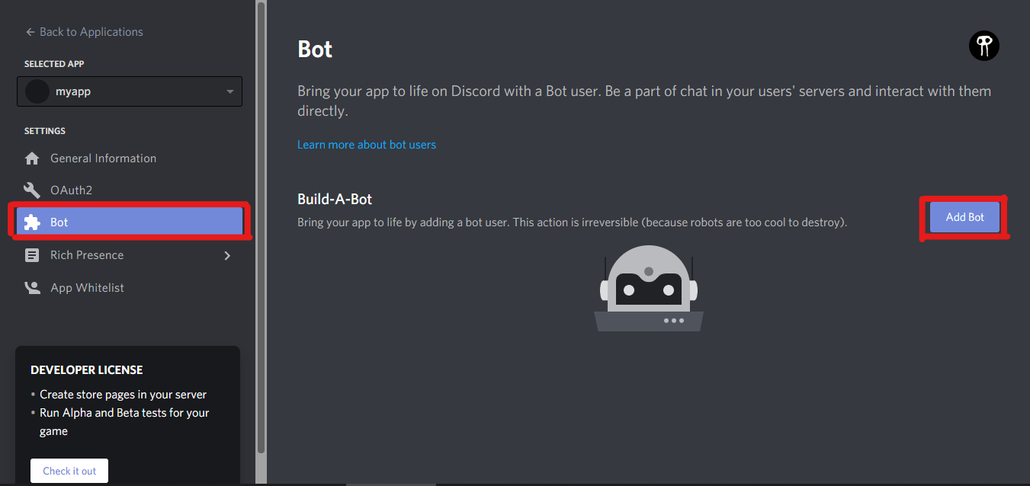1030x486 pixels.
Task: Click the Rich Presence document icon
Action: pyautogui.click(x=32, y=255)
